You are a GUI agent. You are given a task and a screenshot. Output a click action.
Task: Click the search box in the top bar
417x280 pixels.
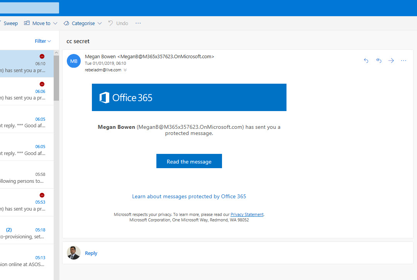coord(29,8)
